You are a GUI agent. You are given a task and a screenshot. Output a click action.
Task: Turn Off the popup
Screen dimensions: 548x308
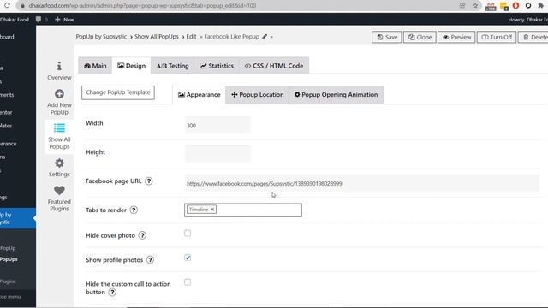click(x=497, y=37)
